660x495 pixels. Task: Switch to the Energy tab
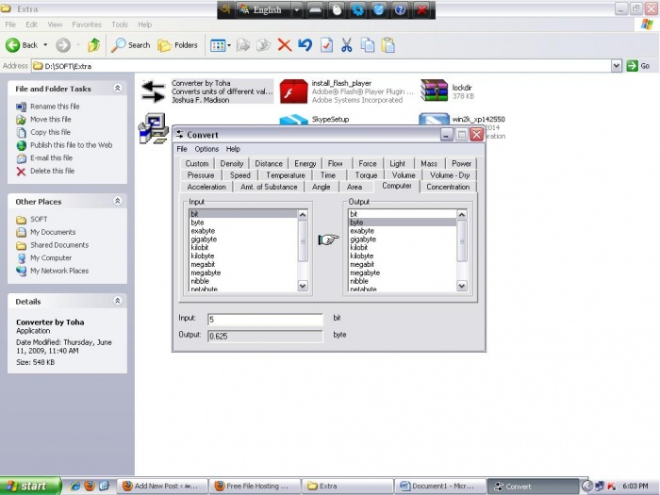[305, 163]
